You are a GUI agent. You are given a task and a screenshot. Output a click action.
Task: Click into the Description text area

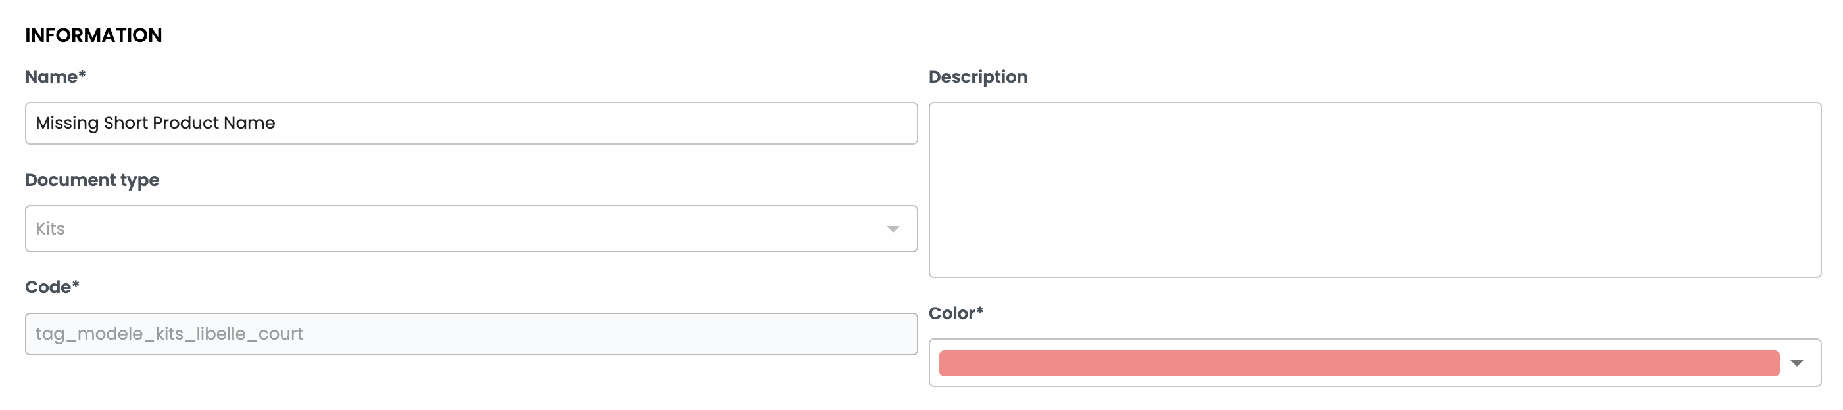tap(1373, 189)
